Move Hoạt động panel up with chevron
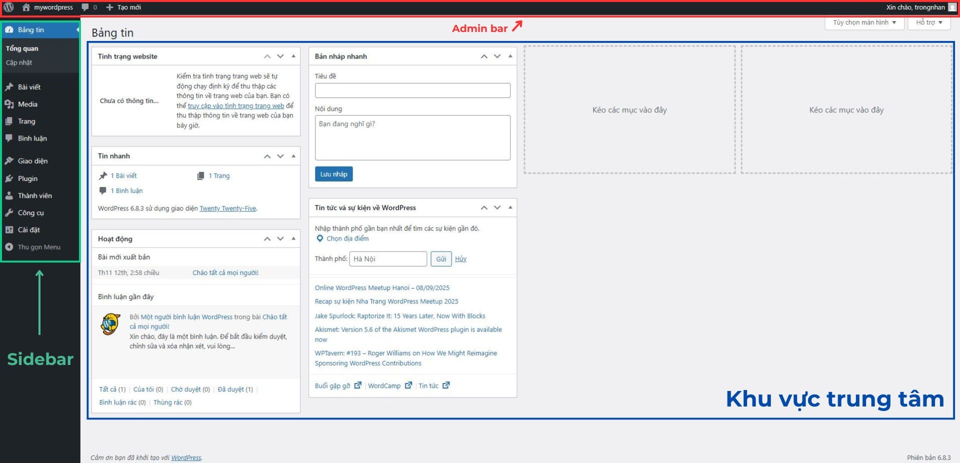 (x=267, y=239)
